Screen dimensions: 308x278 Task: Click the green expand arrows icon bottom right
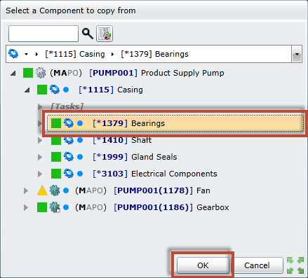295,265
